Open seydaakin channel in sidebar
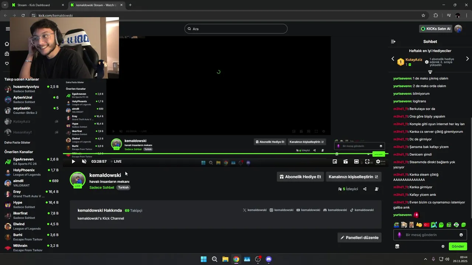Screen dimensions: 472x265 31,110
